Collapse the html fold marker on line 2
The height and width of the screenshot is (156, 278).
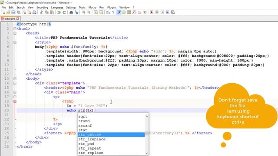pyautogui.click(x=15, y=29)
